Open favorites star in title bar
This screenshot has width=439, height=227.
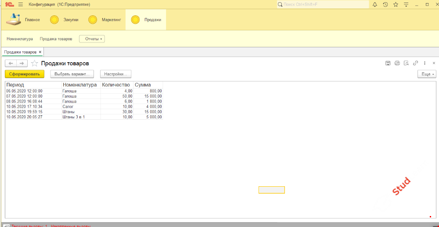[396, 4]
